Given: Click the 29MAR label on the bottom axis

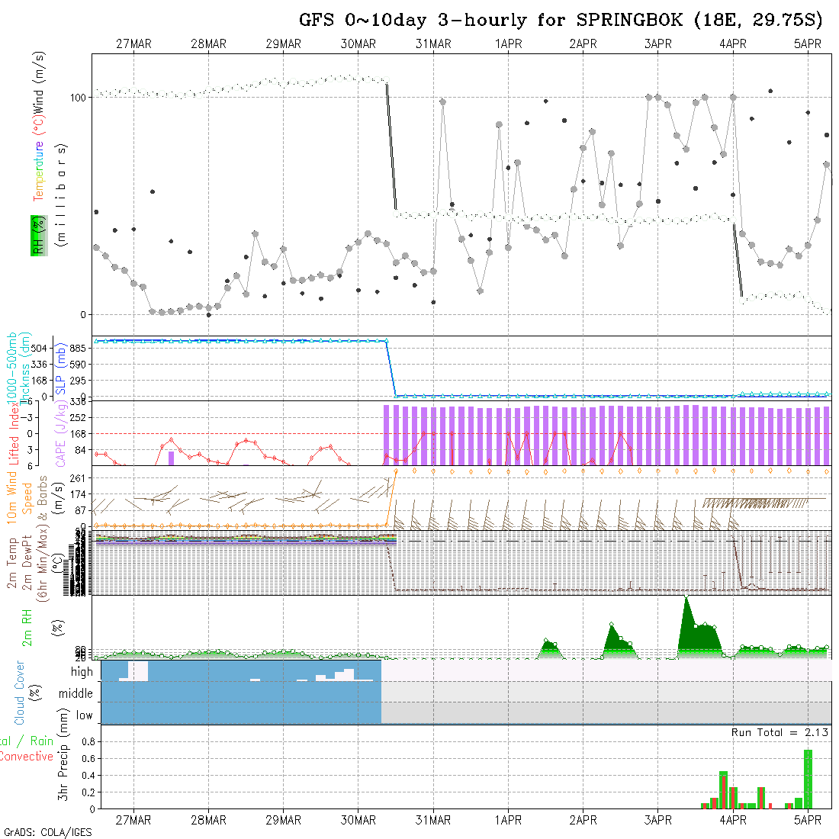Looking at the screenshot, I should pyautogui.click(x=284, y=820).
